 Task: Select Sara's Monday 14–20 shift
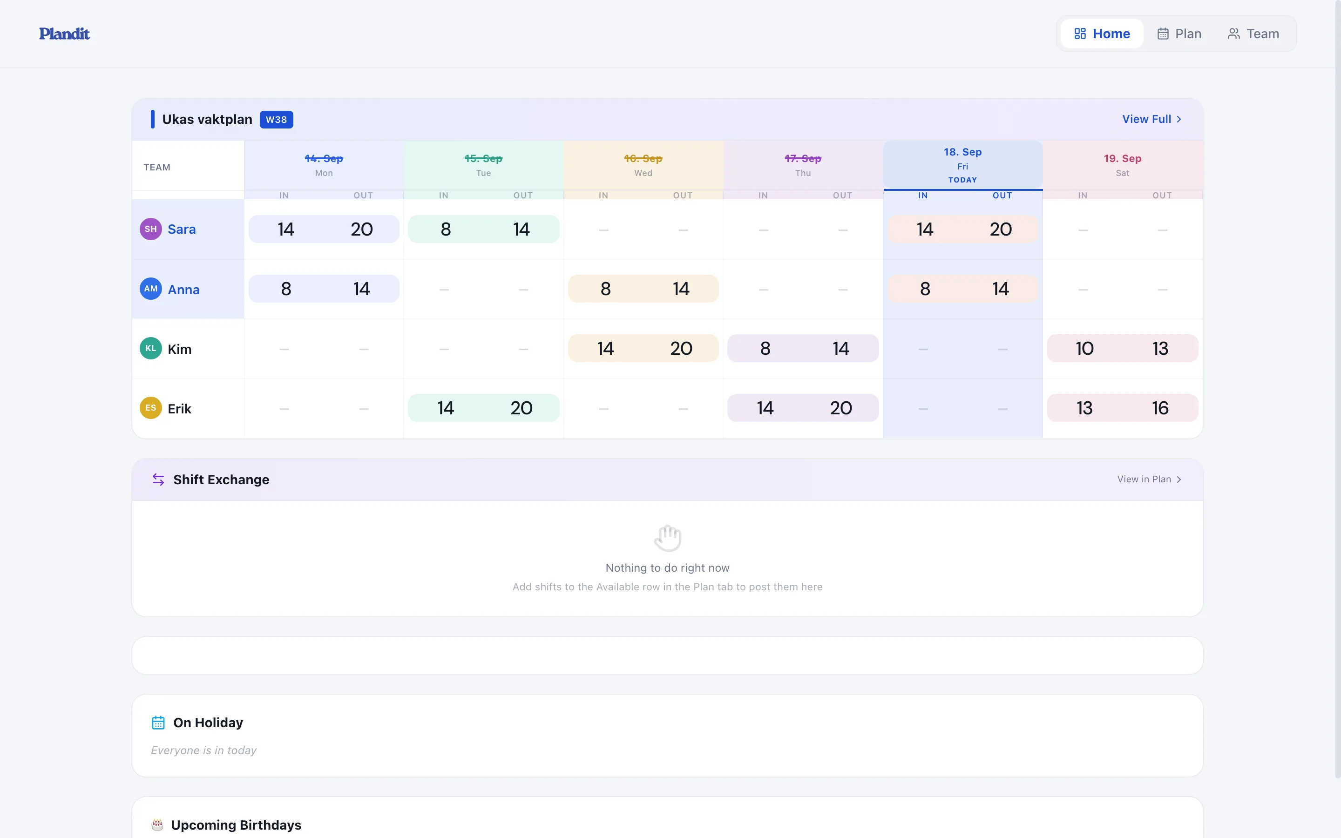324,229
